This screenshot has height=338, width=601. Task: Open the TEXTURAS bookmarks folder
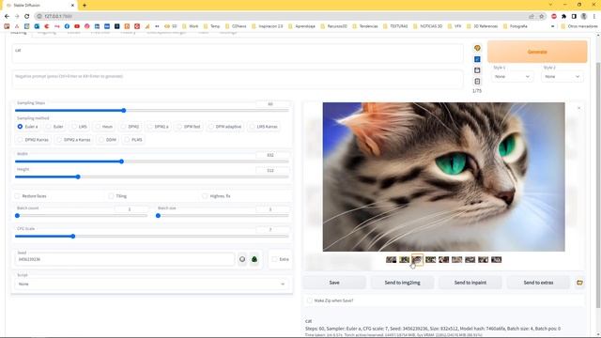[395, 26]
